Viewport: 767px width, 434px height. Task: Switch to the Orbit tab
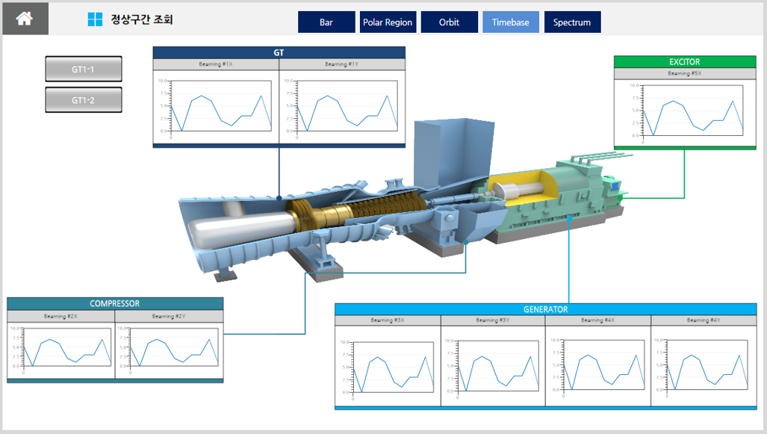pyautogui.click(x=449, y=22)
